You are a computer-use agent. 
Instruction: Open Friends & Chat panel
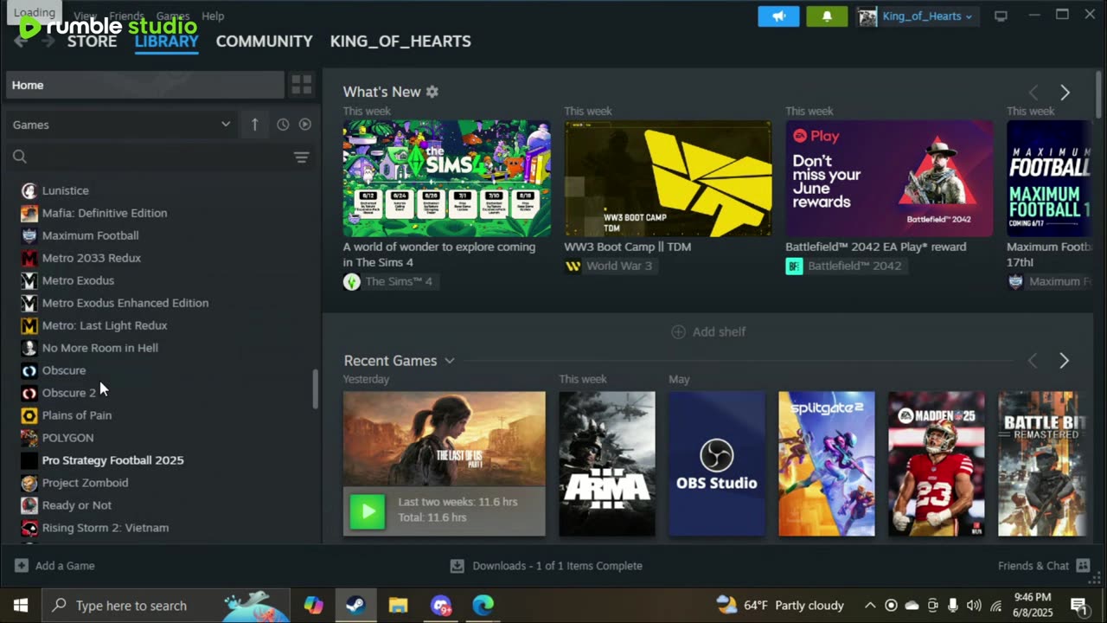1044,566
